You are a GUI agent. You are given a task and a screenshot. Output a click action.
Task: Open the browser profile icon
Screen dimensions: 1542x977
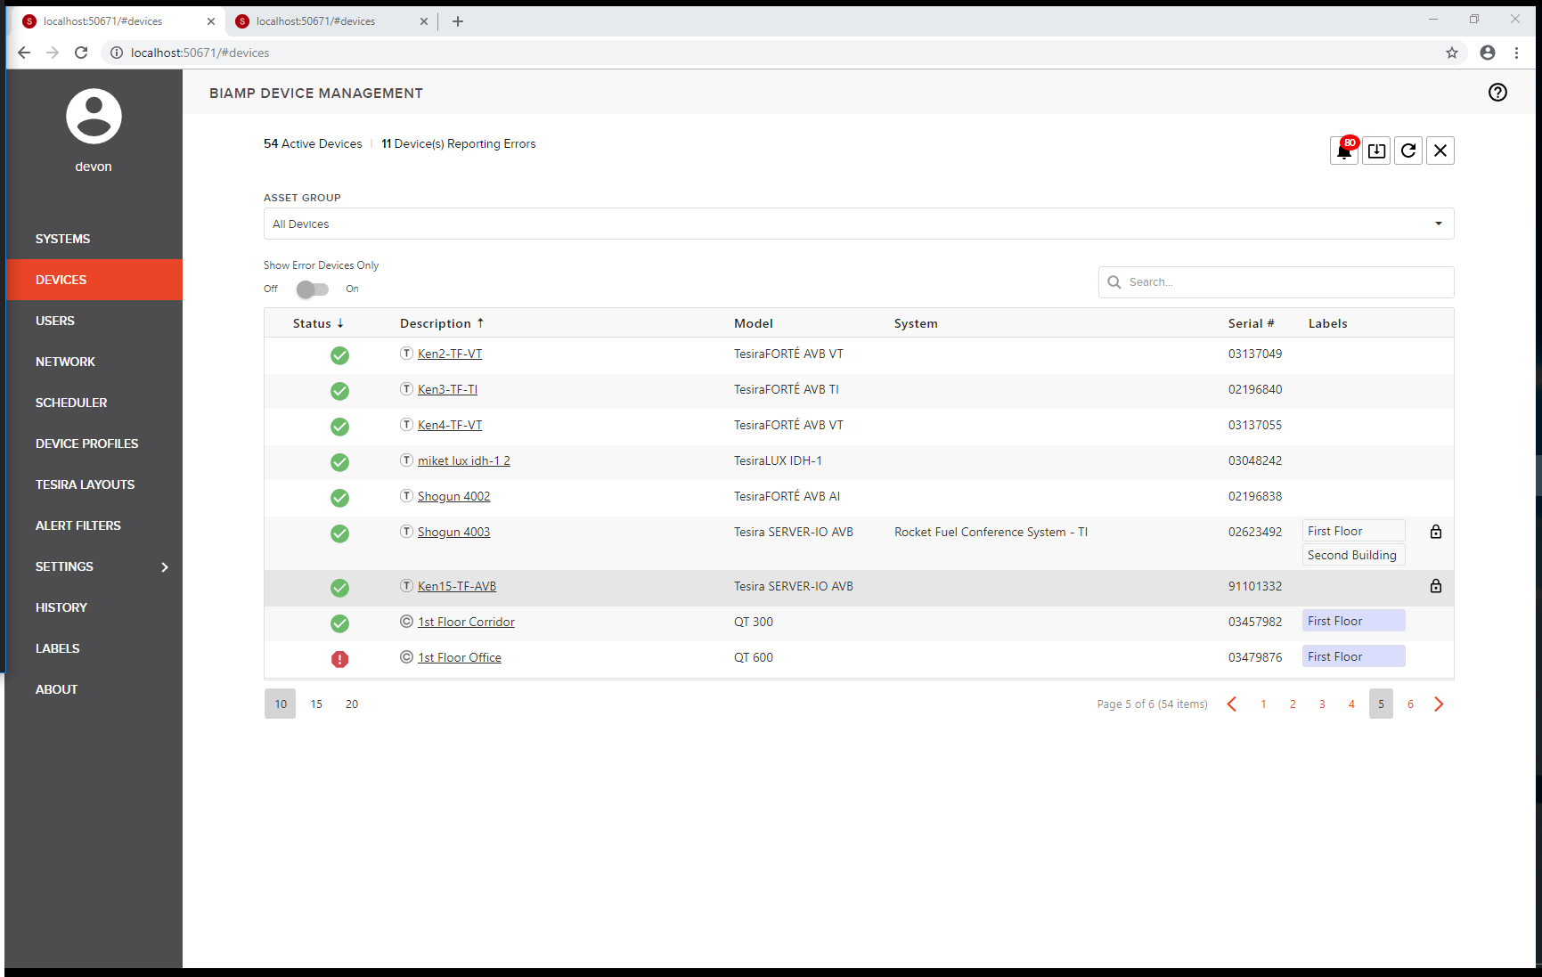[1488, 53]
